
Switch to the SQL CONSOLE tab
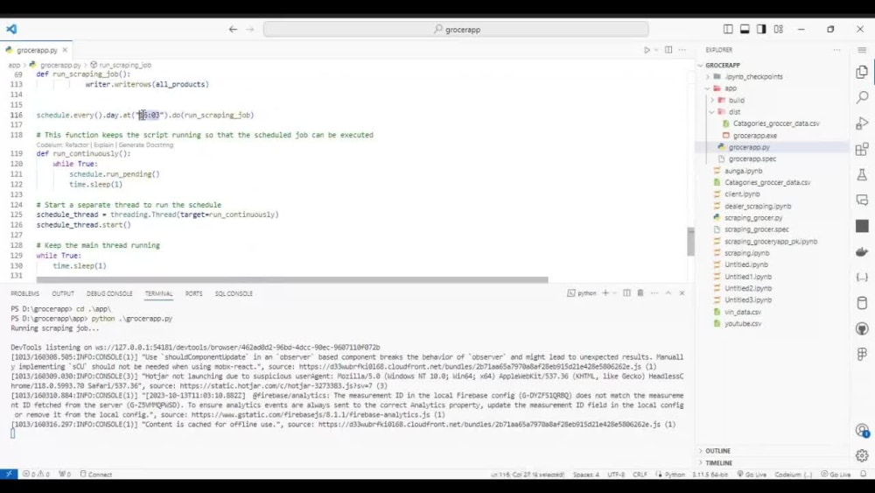tap(234, 293)
